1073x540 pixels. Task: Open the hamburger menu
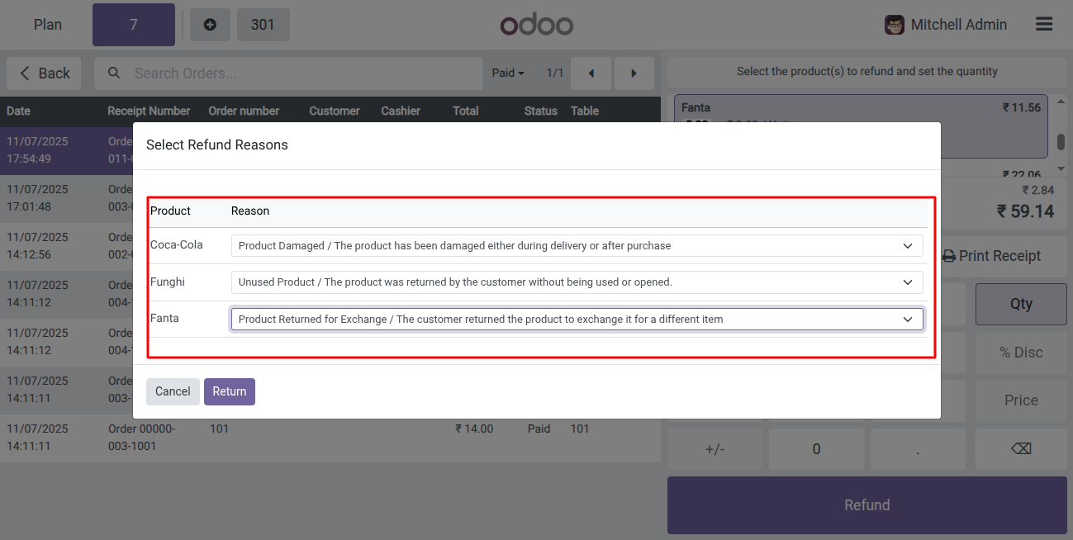click(x=1043, y=24)
